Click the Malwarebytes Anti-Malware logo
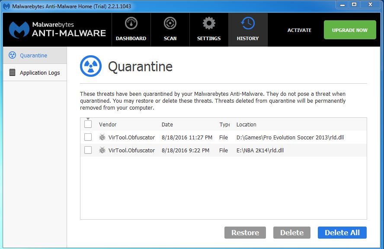This screenshot has height=249, width=384. click(58, 29)
